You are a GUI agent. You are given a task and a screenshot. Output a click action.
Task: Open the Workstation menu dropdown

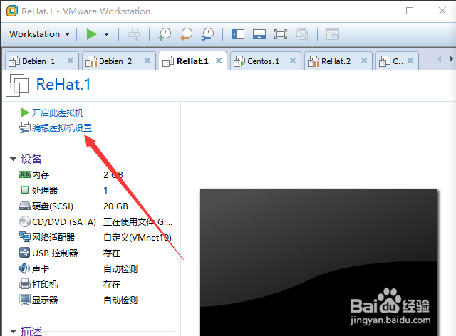pos(40,34)
